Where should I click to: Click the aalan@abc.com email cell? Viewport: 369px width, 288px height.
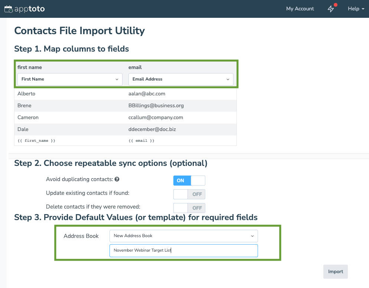[147, 94]
